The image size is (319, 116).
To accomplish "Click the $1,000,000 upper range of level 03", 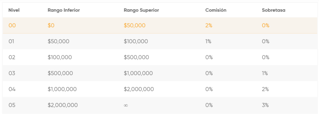I will [138, 73].
